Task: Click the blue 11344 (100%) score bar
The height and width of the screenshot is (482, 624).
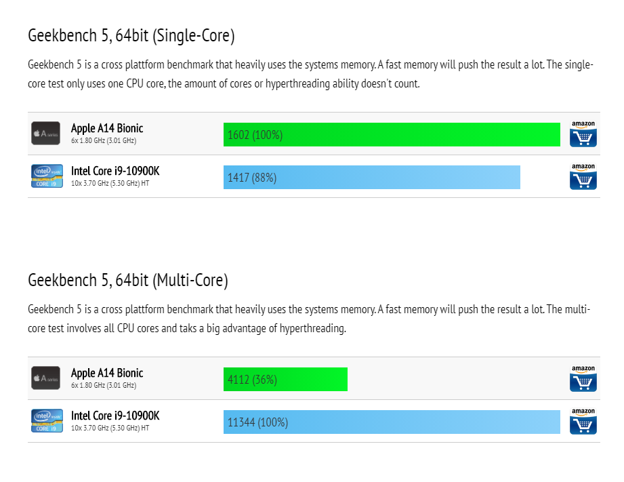Action: (x=392, y=422)
